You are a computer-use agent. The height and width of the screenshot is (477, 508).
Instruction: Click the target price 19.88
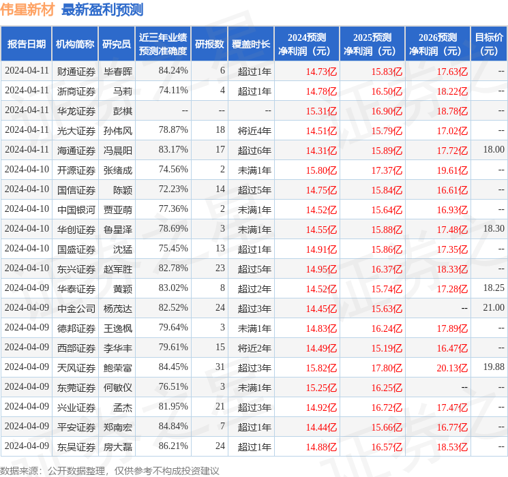point(494,367)
